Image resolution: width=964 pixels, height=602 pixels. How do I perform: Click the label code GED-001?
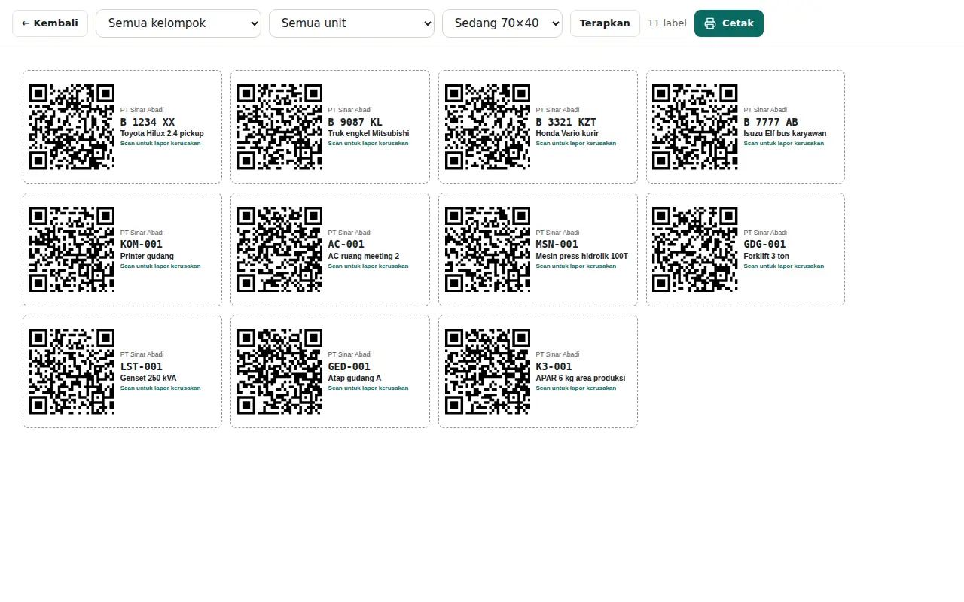pos(349,366)
